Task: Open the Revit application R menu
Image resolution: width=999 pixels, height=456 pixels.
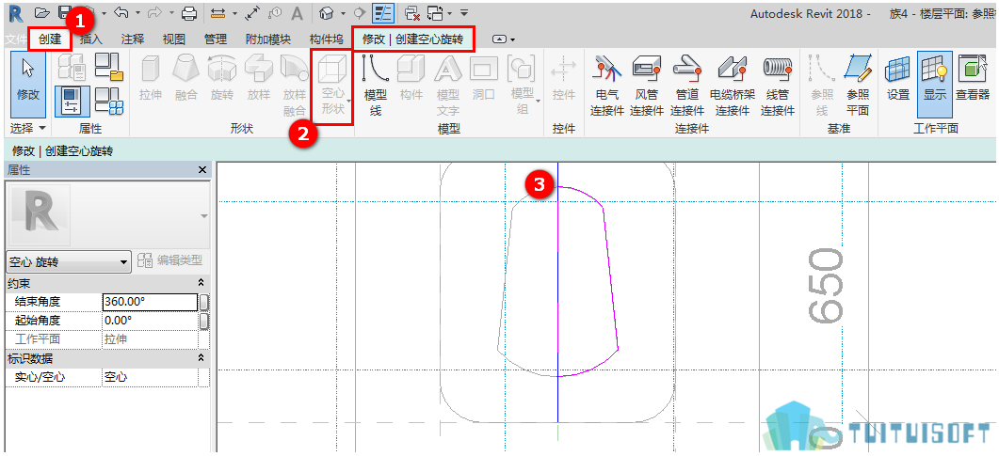Action: point(16,12)
